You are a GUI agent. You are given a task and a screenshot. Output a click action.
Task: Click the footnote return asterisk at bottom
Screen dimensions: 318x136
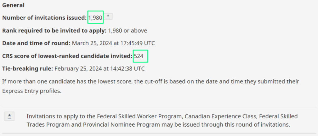[x=10, y=116]
